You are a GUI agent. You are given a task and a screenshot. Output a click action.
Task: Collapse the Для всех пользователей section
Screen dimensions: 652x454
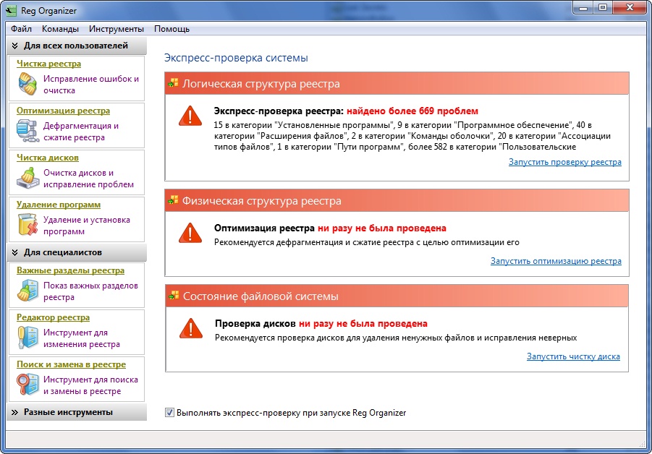pos(15,46)
